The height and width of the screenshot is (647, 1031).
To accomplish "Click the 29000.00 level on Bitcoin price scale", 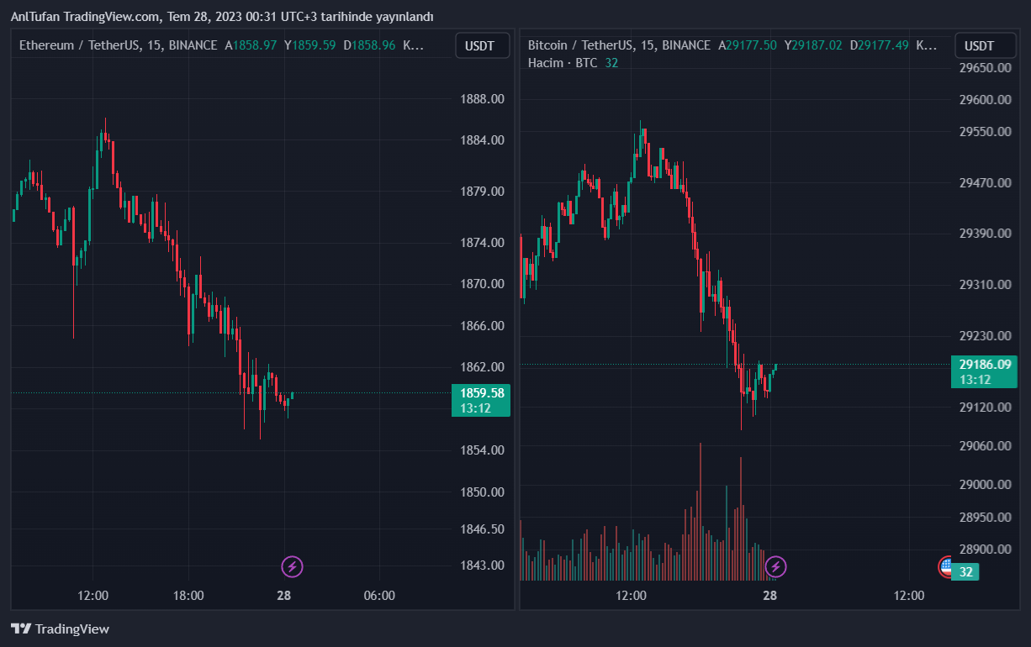I will pyautogui.click(x=985, y=484).
